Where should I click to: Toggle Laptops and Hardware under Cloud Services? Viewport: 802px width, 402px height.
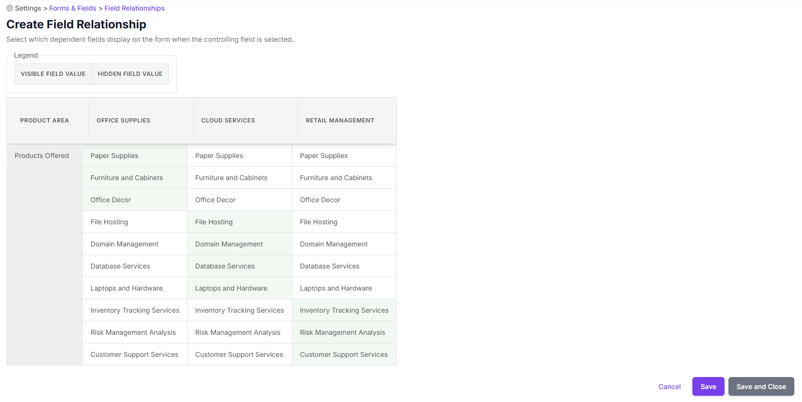pyautogui.click(x=239, y=288)
